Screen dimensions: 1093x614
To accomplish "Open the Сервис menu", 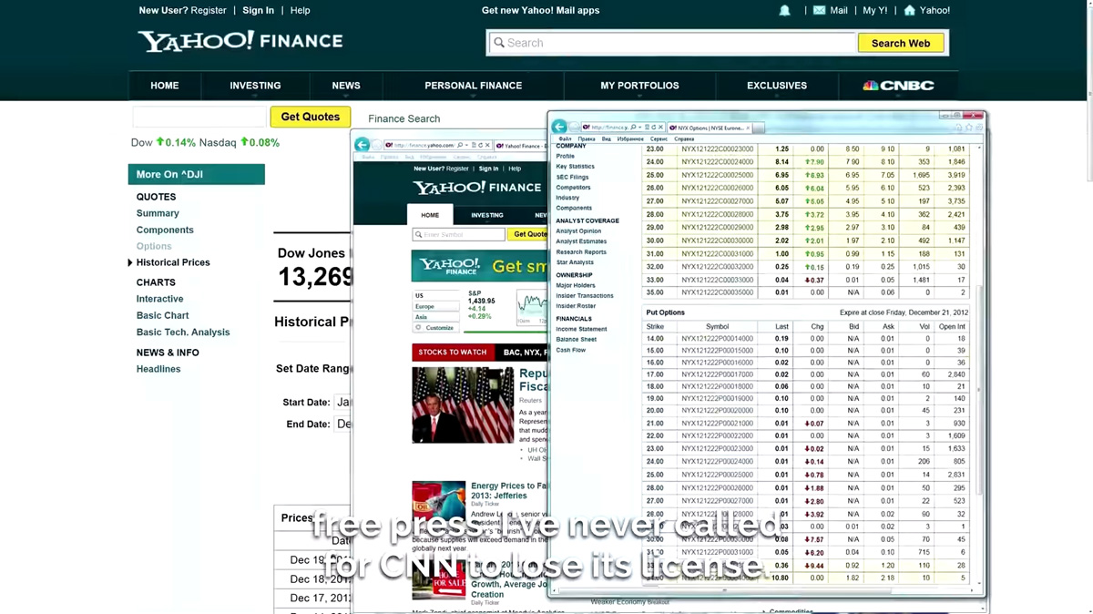I will [x=659, y=139].
